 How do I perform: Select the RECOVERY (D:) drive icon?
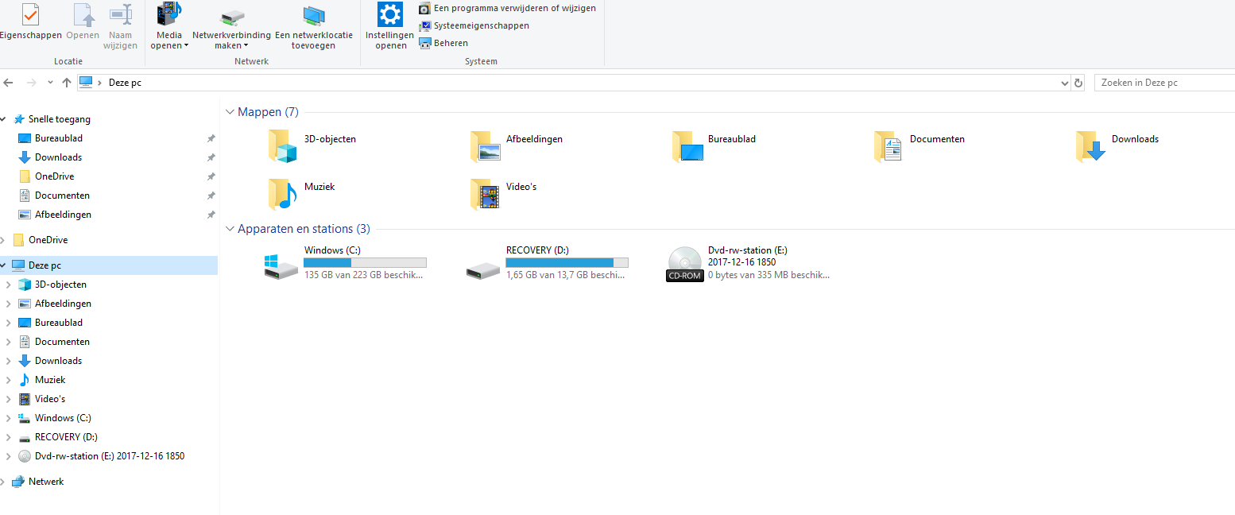(x=483, y=271)
